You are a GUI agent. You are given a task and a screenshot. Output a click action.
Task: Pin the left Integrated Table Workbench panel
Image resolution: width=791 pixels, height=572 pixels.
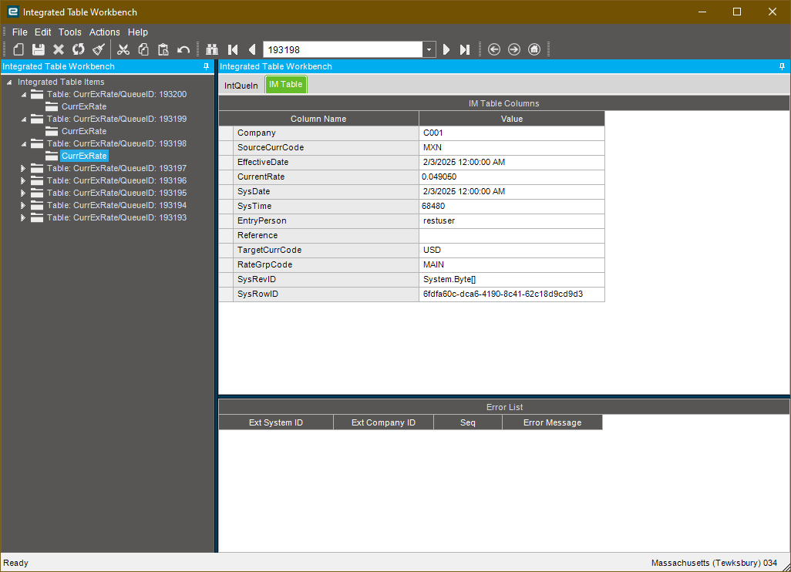(x=206, y=67)
